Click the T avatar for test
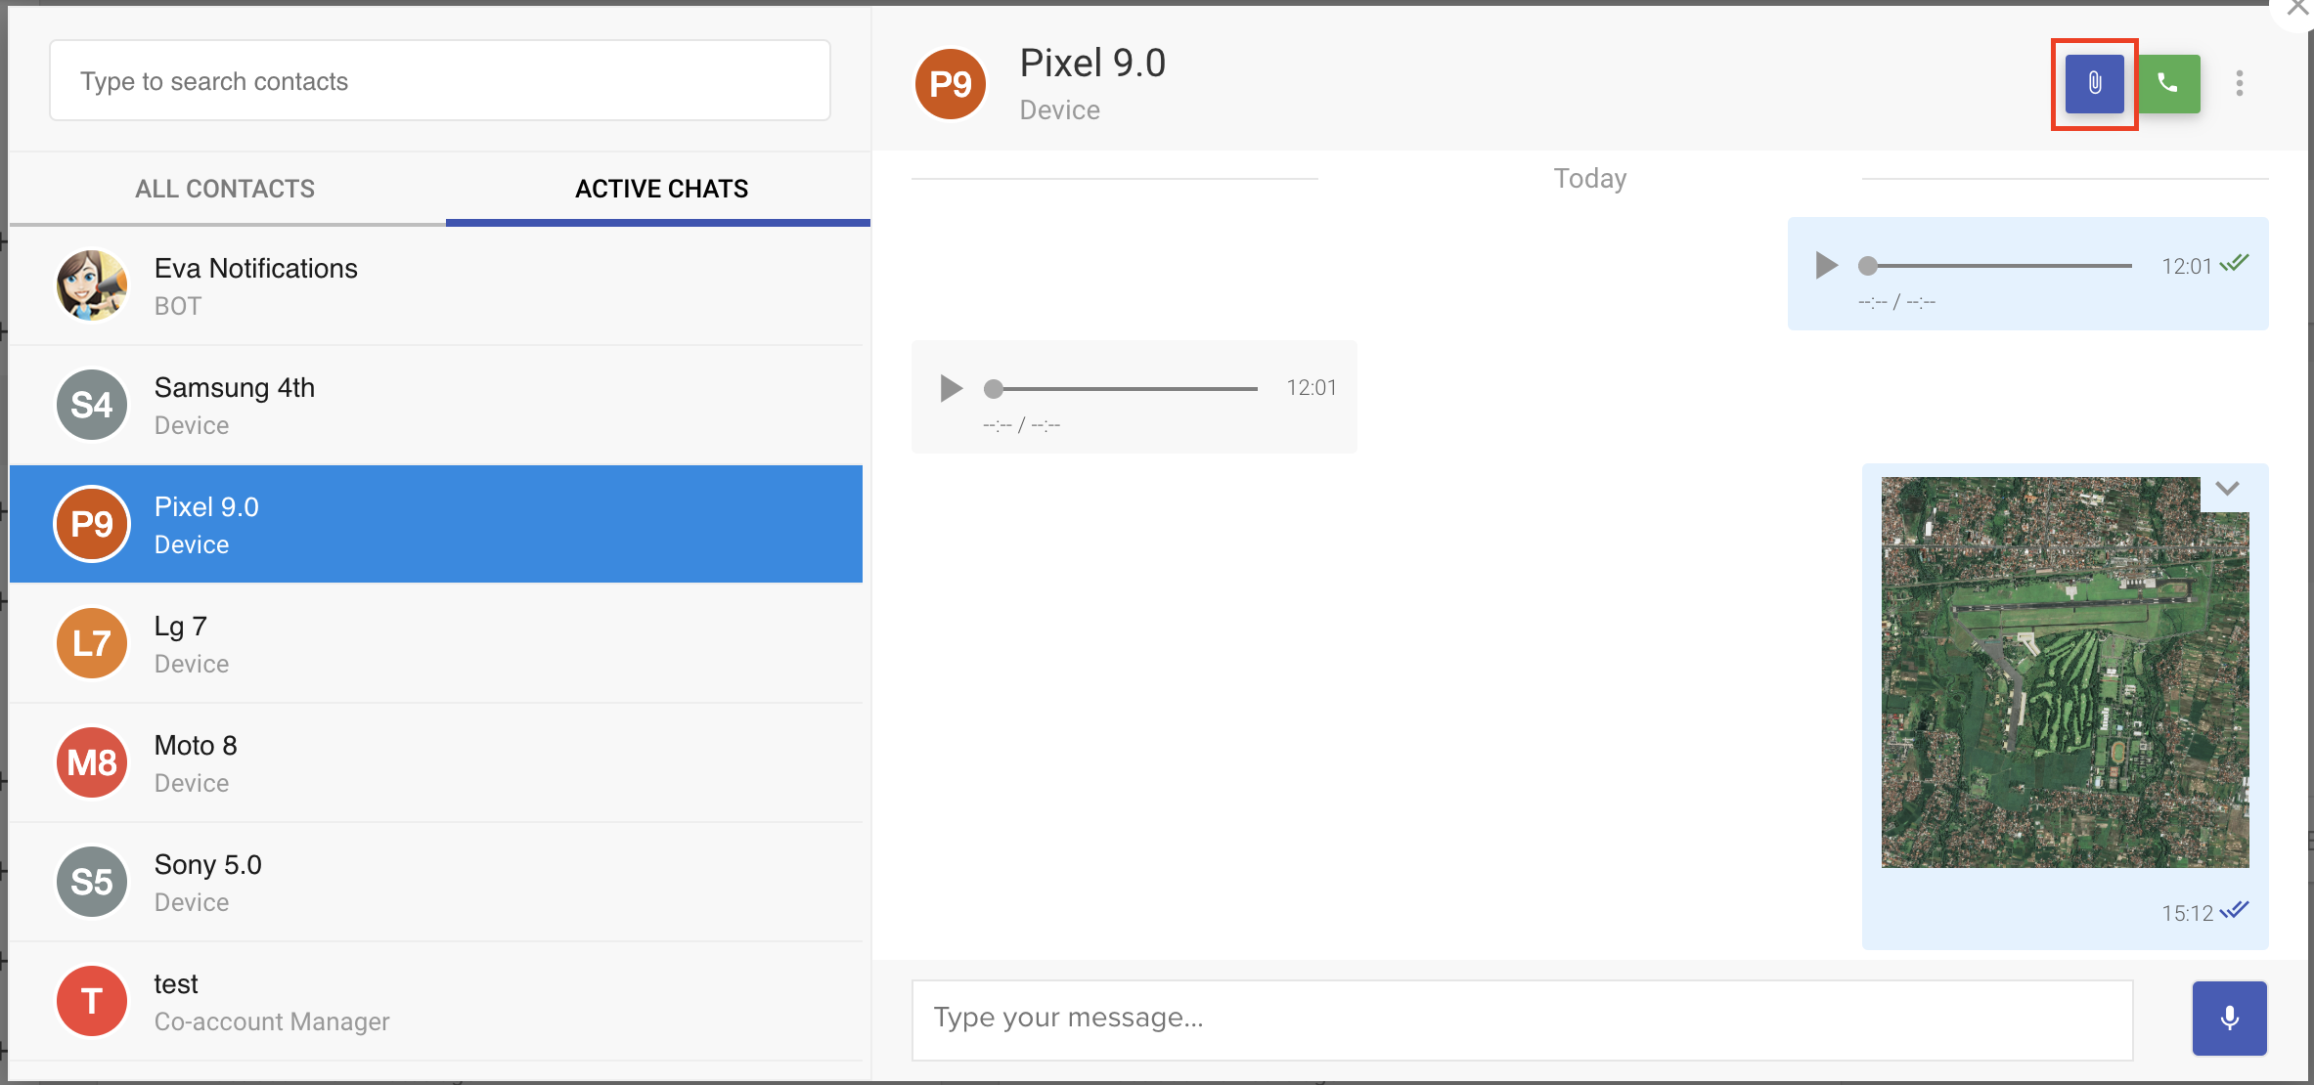Viewport: 2314px width, 1085px height. pyautogui.click(x=92, y=1001)
